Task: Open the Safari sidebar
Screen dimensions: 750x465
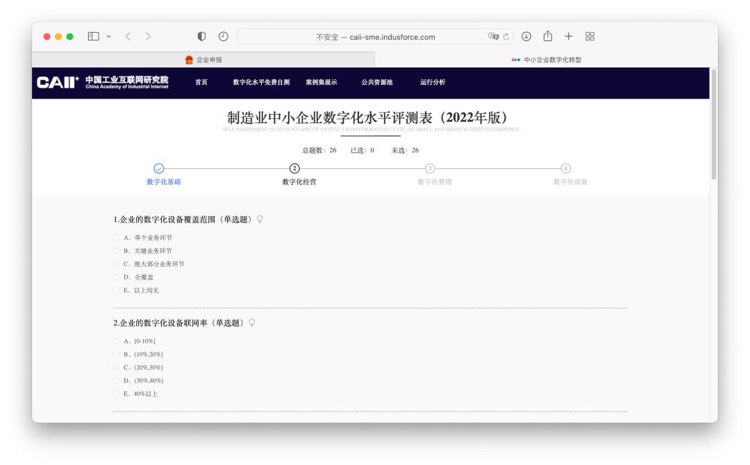Action: (92, 35)
